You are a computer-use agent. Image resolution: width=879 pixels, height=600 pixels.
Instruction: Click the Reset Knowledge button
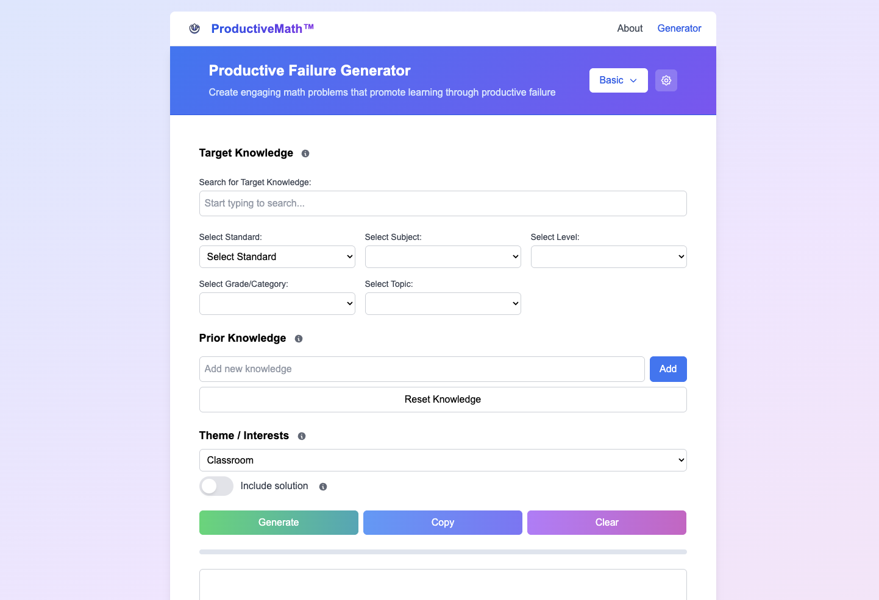[x=443, y=400]
